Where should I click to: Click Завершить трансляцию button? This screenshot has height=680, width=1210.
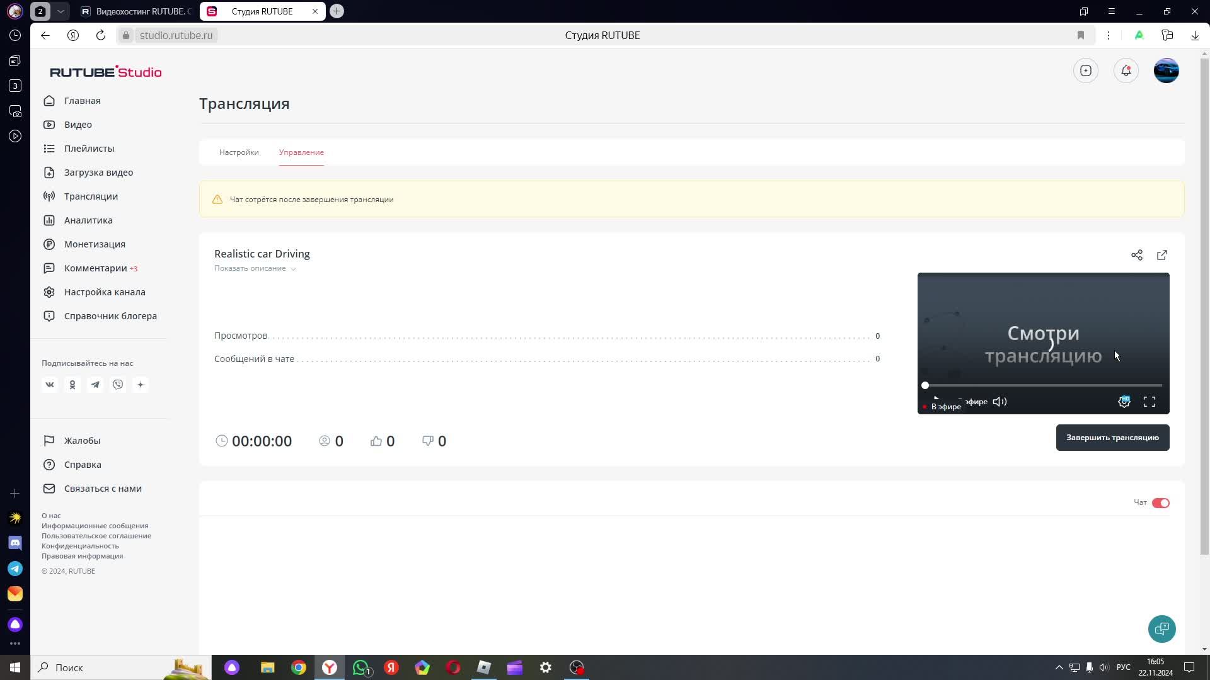click(x=1112, y=438)
